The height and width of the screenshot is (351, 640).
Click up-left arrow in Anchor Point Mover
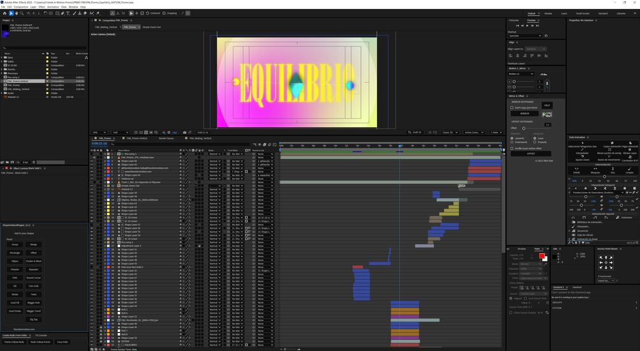click(x=601, y=258)
